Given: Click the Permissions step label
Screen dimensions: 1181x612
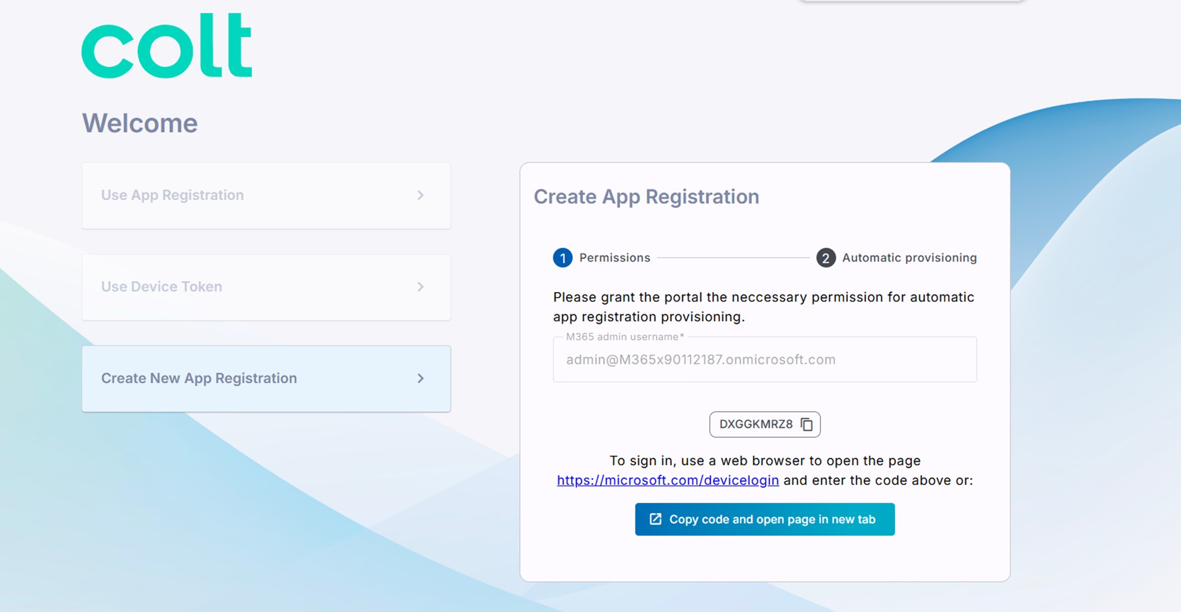Looking at the screenshot, I should 615,258.
